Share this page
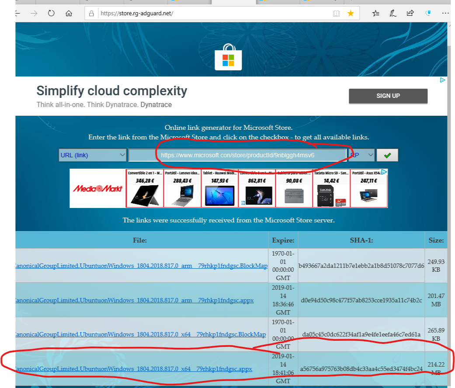Image resolution: width=455 pixels, height=388 pixels. coord(410,14)
